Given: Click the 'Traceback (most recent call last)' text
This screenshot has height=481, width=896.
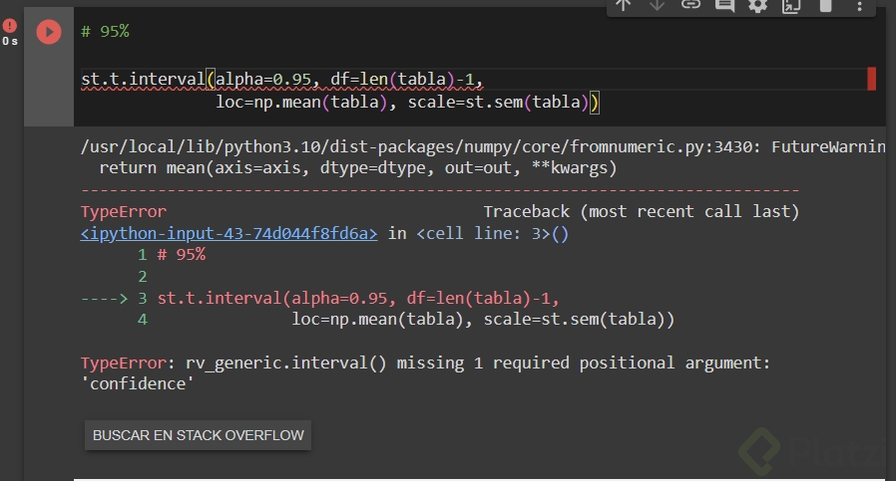Looking at the screenshot, I should (641, 211).
